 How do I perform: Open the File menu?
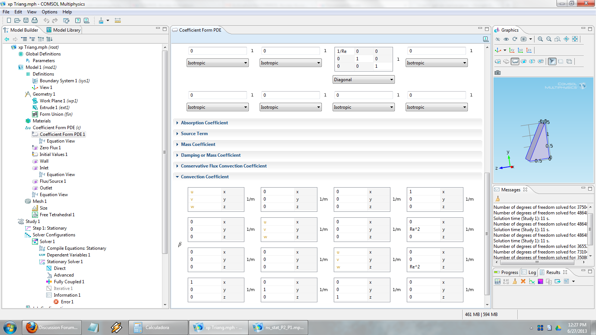point(6,12)
